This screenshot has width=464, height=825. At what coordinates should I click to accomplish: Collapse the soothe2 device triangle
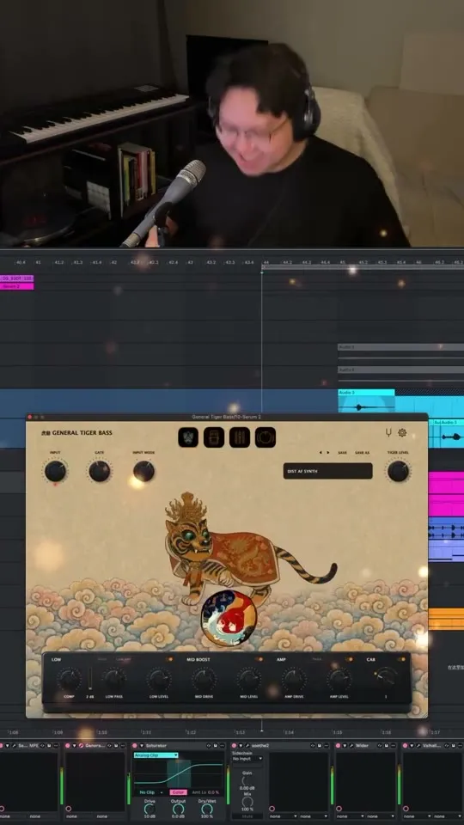[241, 746]
